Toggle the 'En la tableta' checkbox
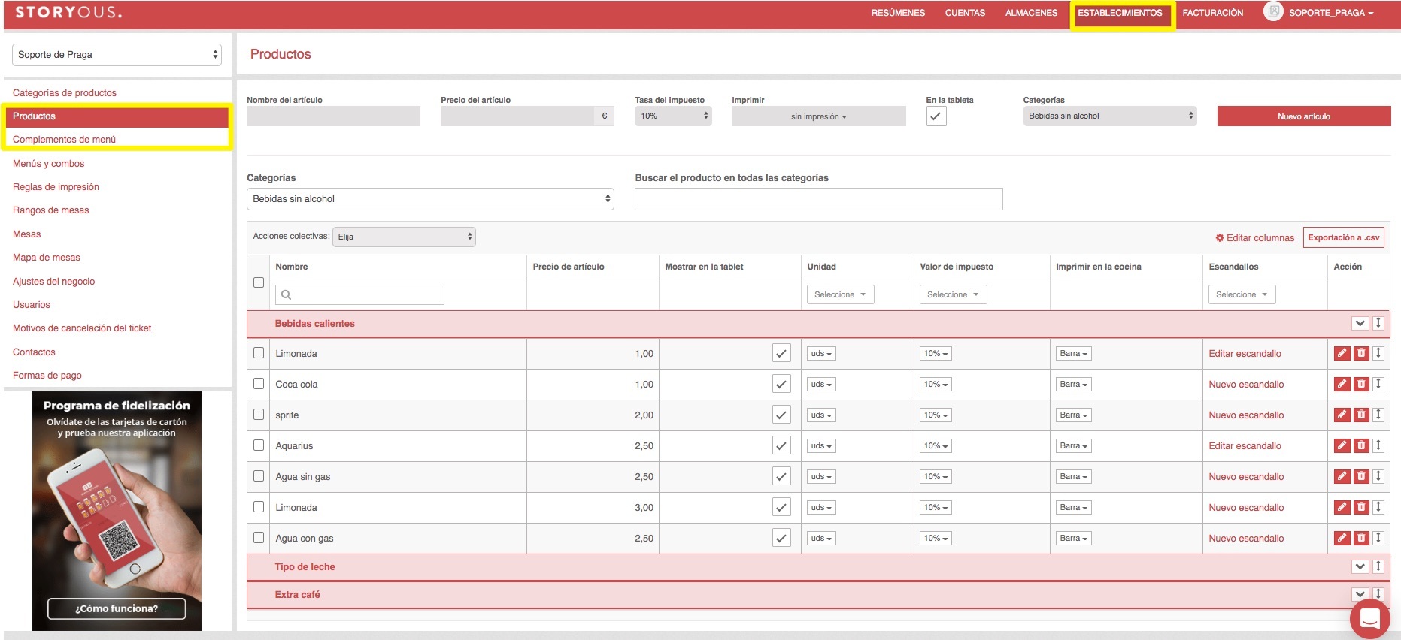Screen dimensions: 1401x640 936,116
